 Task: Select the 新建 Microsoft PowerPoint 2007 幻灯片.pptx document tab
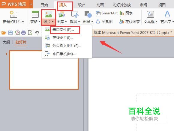pos(133,33)
